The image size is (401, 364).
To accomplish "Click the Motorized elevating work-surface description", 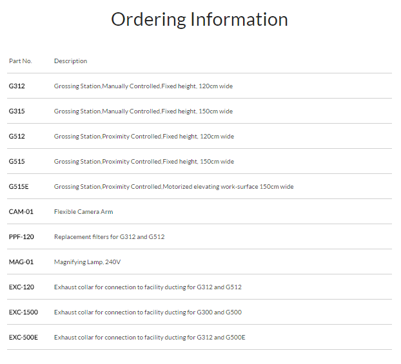I will point(173,187).
